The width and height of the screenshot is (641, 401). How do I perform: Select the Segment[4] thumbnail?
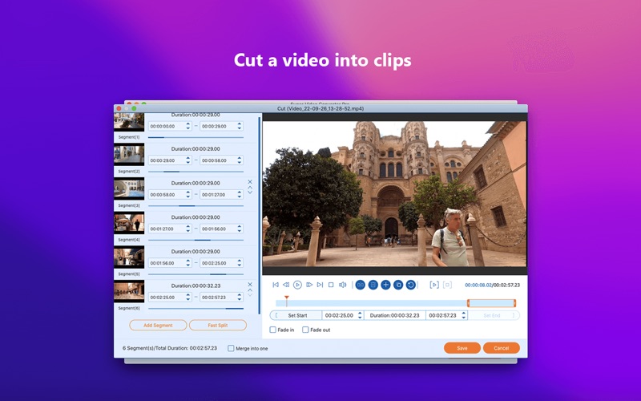pyautogui.click(x=129, y=223)
